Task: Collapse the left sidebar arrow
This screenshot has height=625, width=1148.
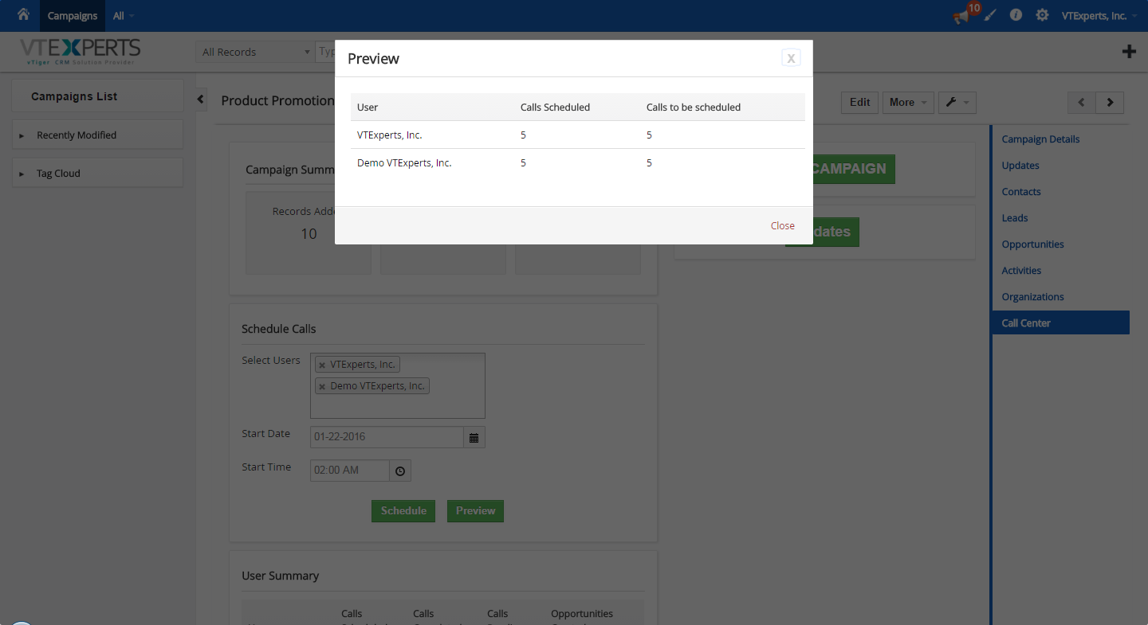Action: [x=201, y=100]
